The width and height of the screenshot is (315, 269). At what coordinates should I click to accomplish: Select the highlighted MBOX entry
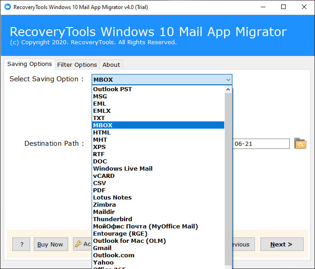pyautogui.click(x=158, y=125)
